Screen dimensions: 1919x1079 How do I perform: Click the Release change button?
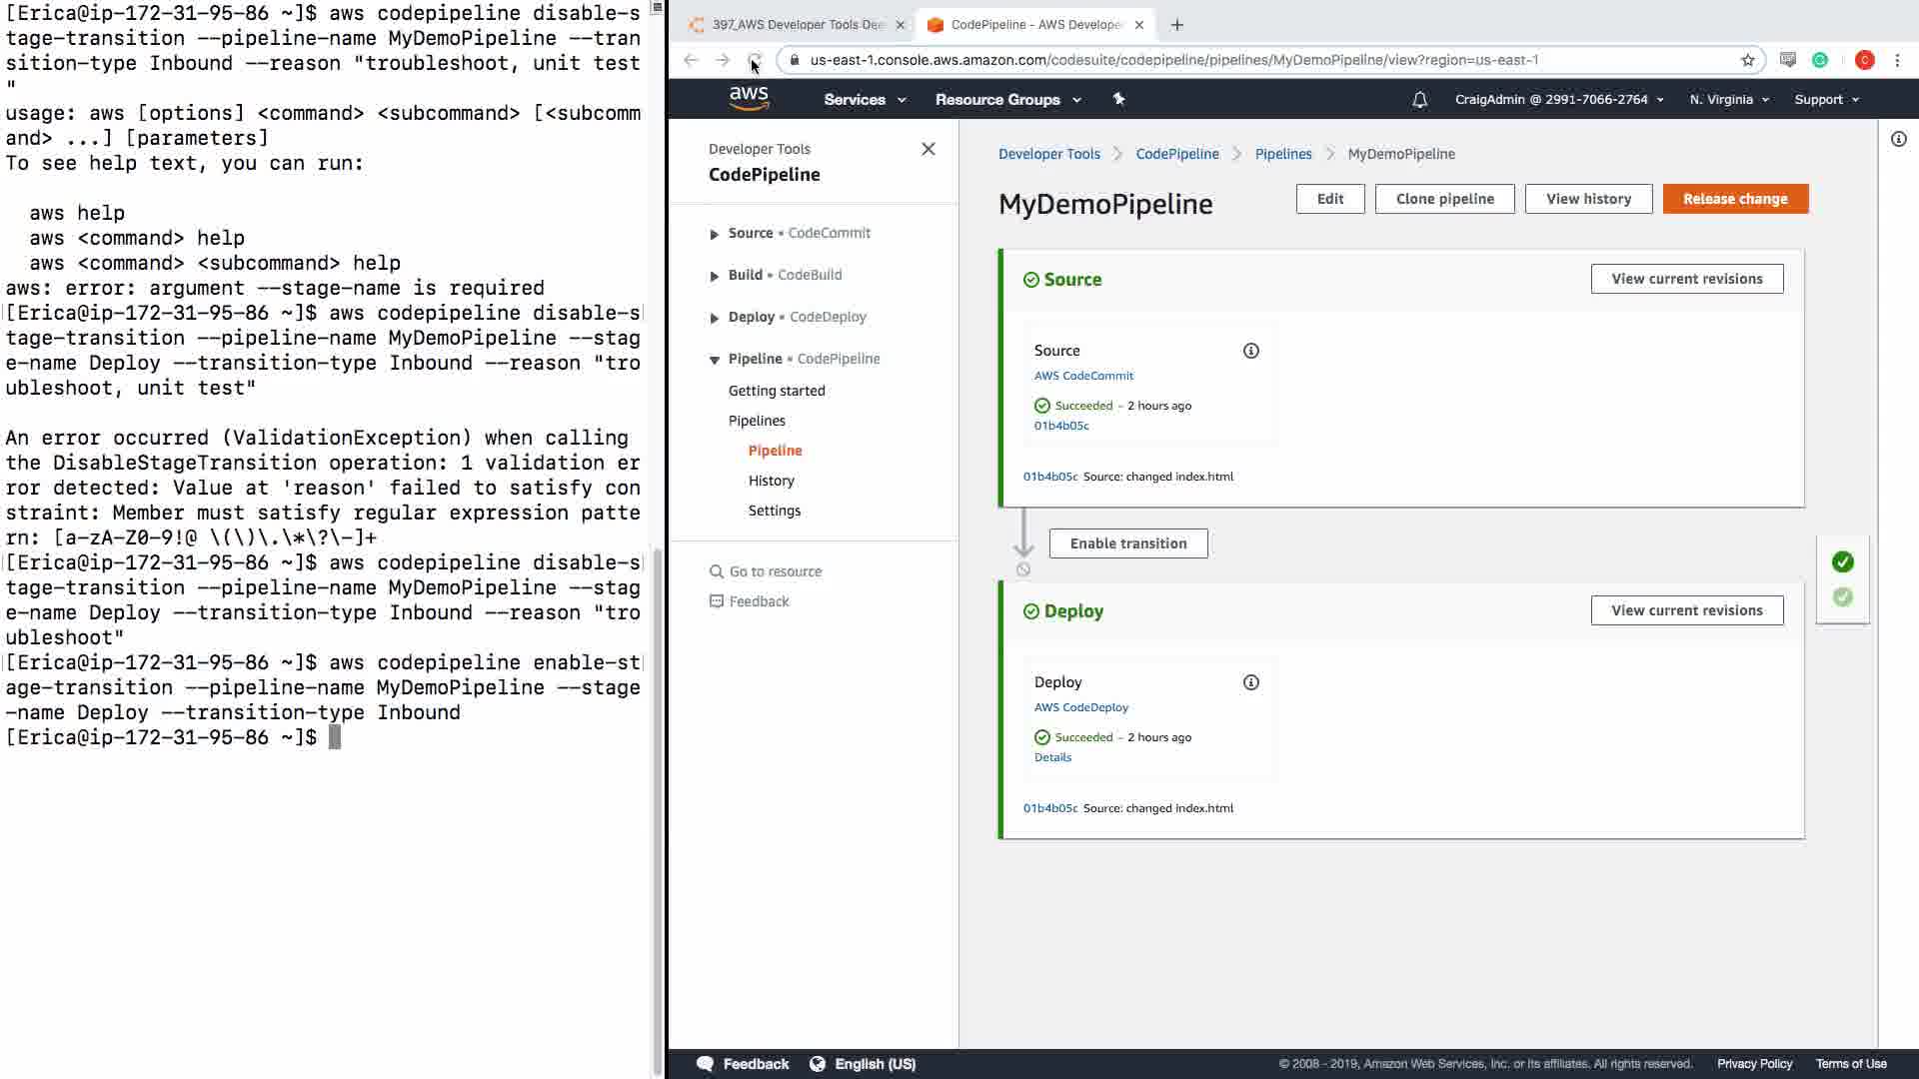[1734, 199]
